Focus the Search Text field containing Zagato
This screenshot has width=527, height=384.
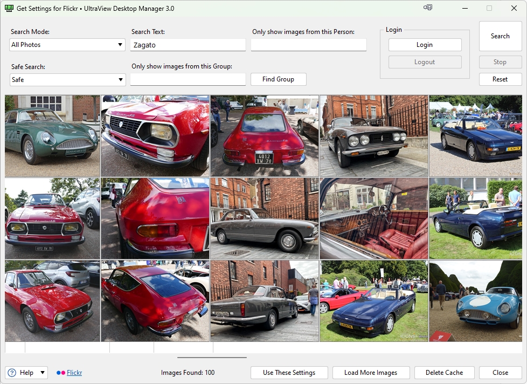(x=188, y=45)
